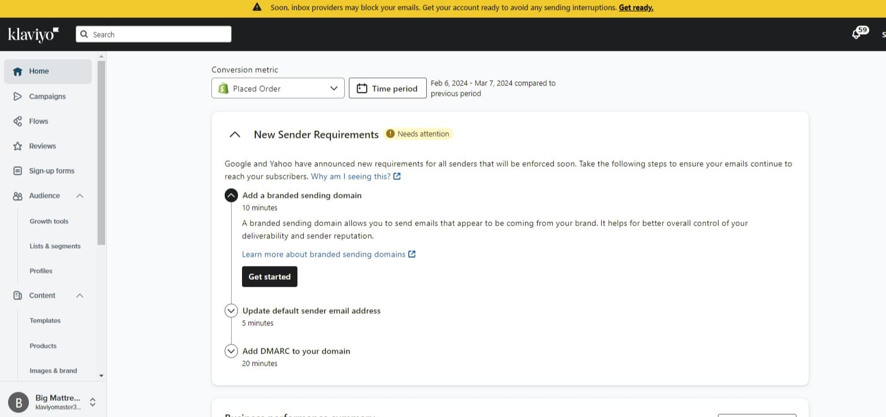Click the Flows icon in sidebar

point(17,121)
